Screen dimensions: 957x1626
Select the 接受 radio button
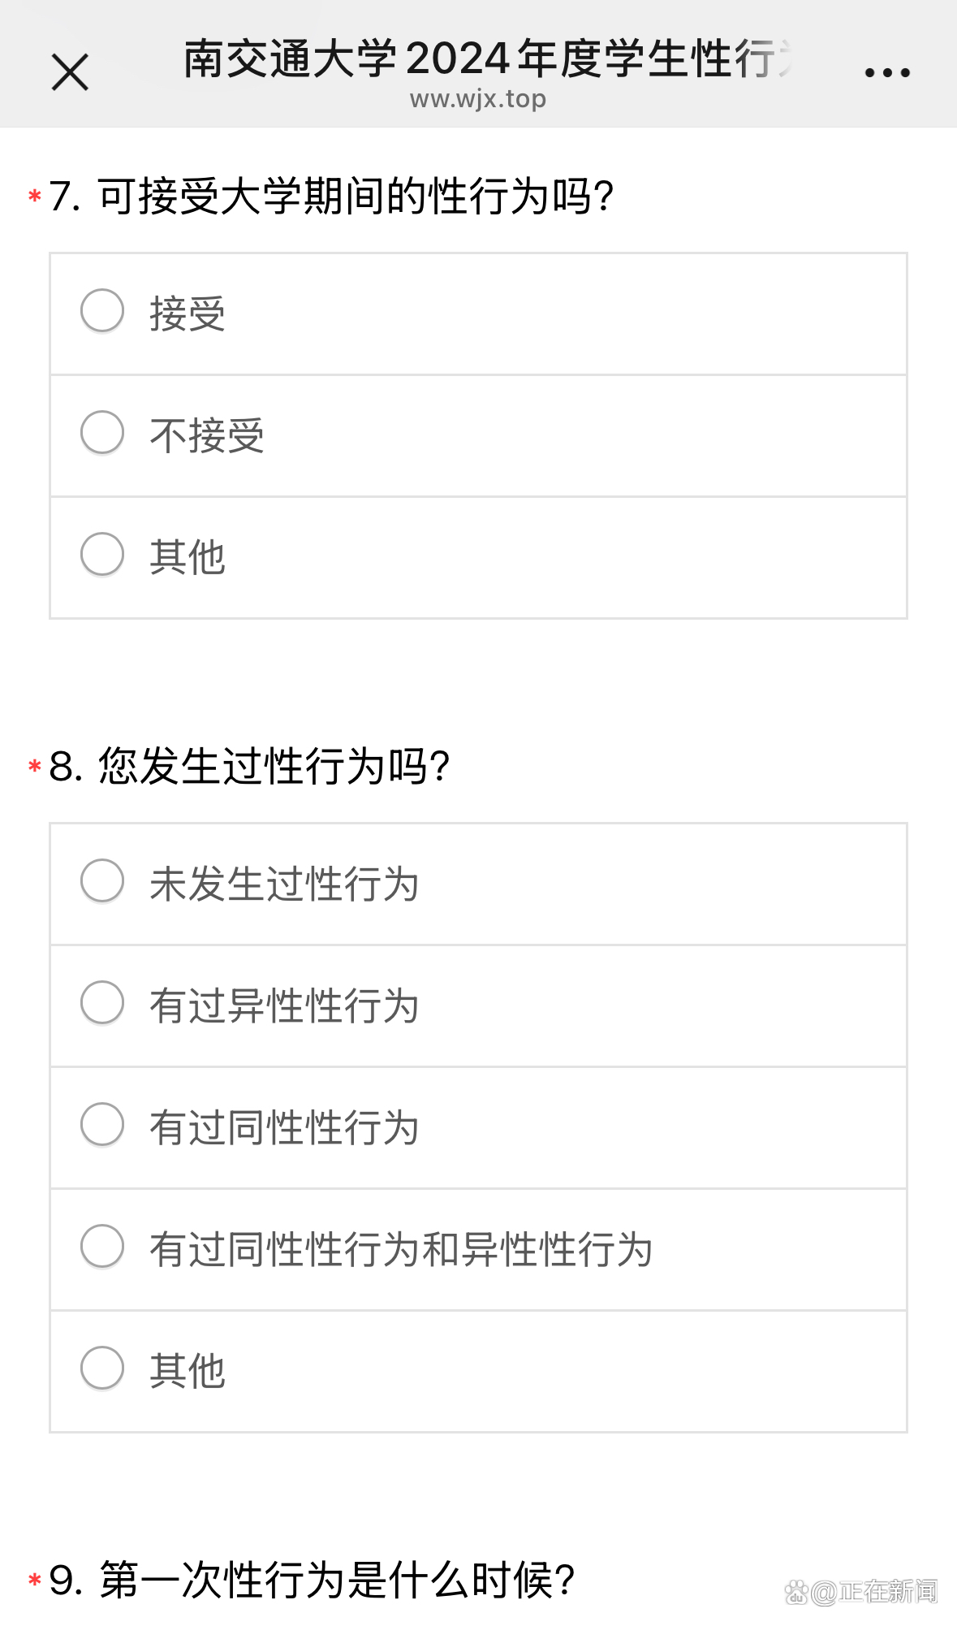click(102, 311)
